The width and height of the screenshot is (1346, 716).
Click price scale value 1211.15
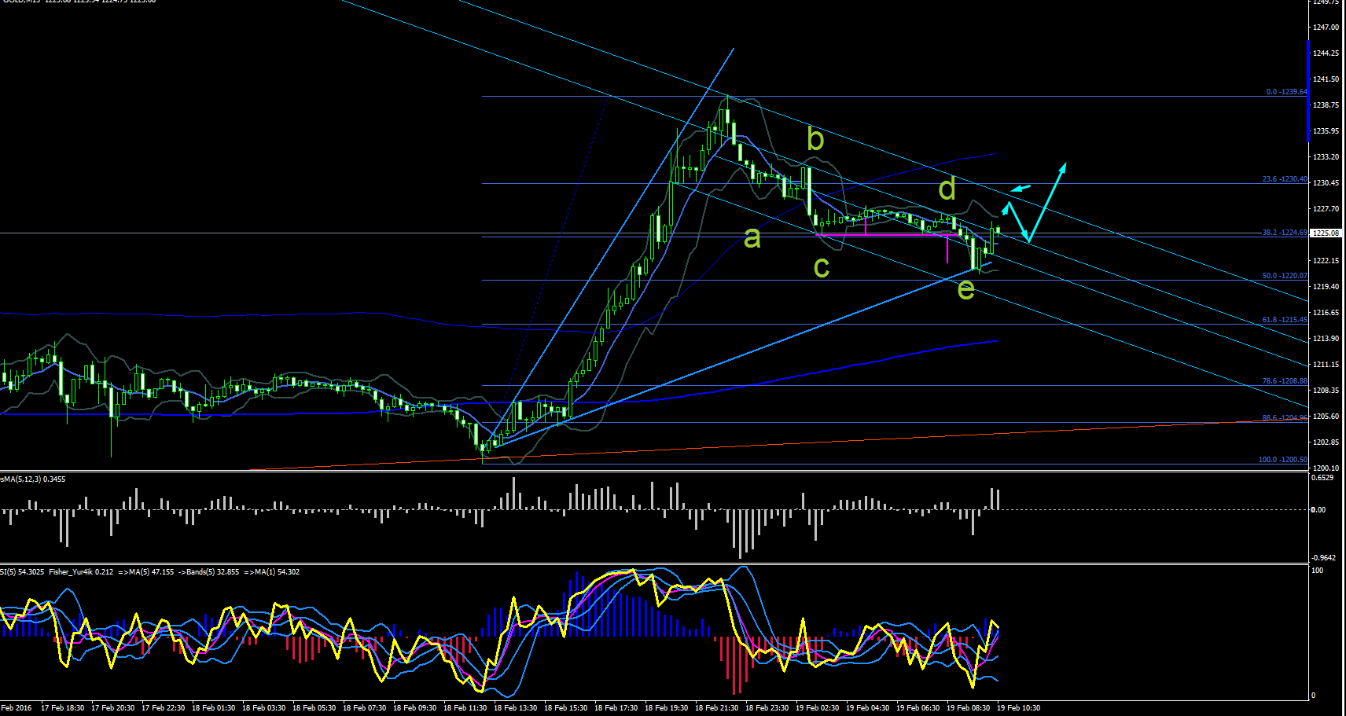1326,365
